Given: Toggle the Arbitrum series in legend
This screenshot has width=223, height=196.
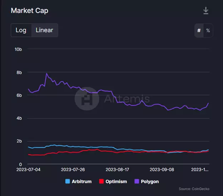Looking at the screenshot, I should 78,181.
